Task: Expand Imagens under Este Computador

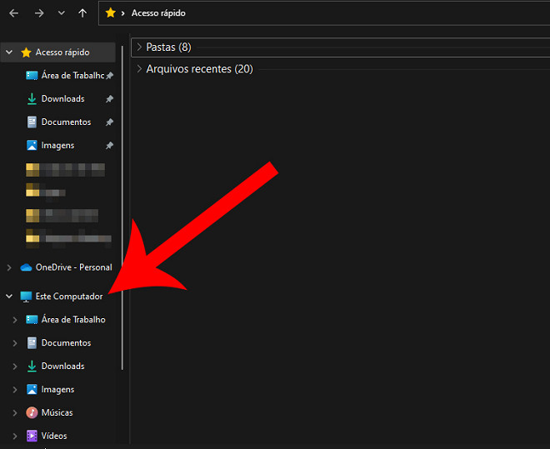Action: click(15, 390)
